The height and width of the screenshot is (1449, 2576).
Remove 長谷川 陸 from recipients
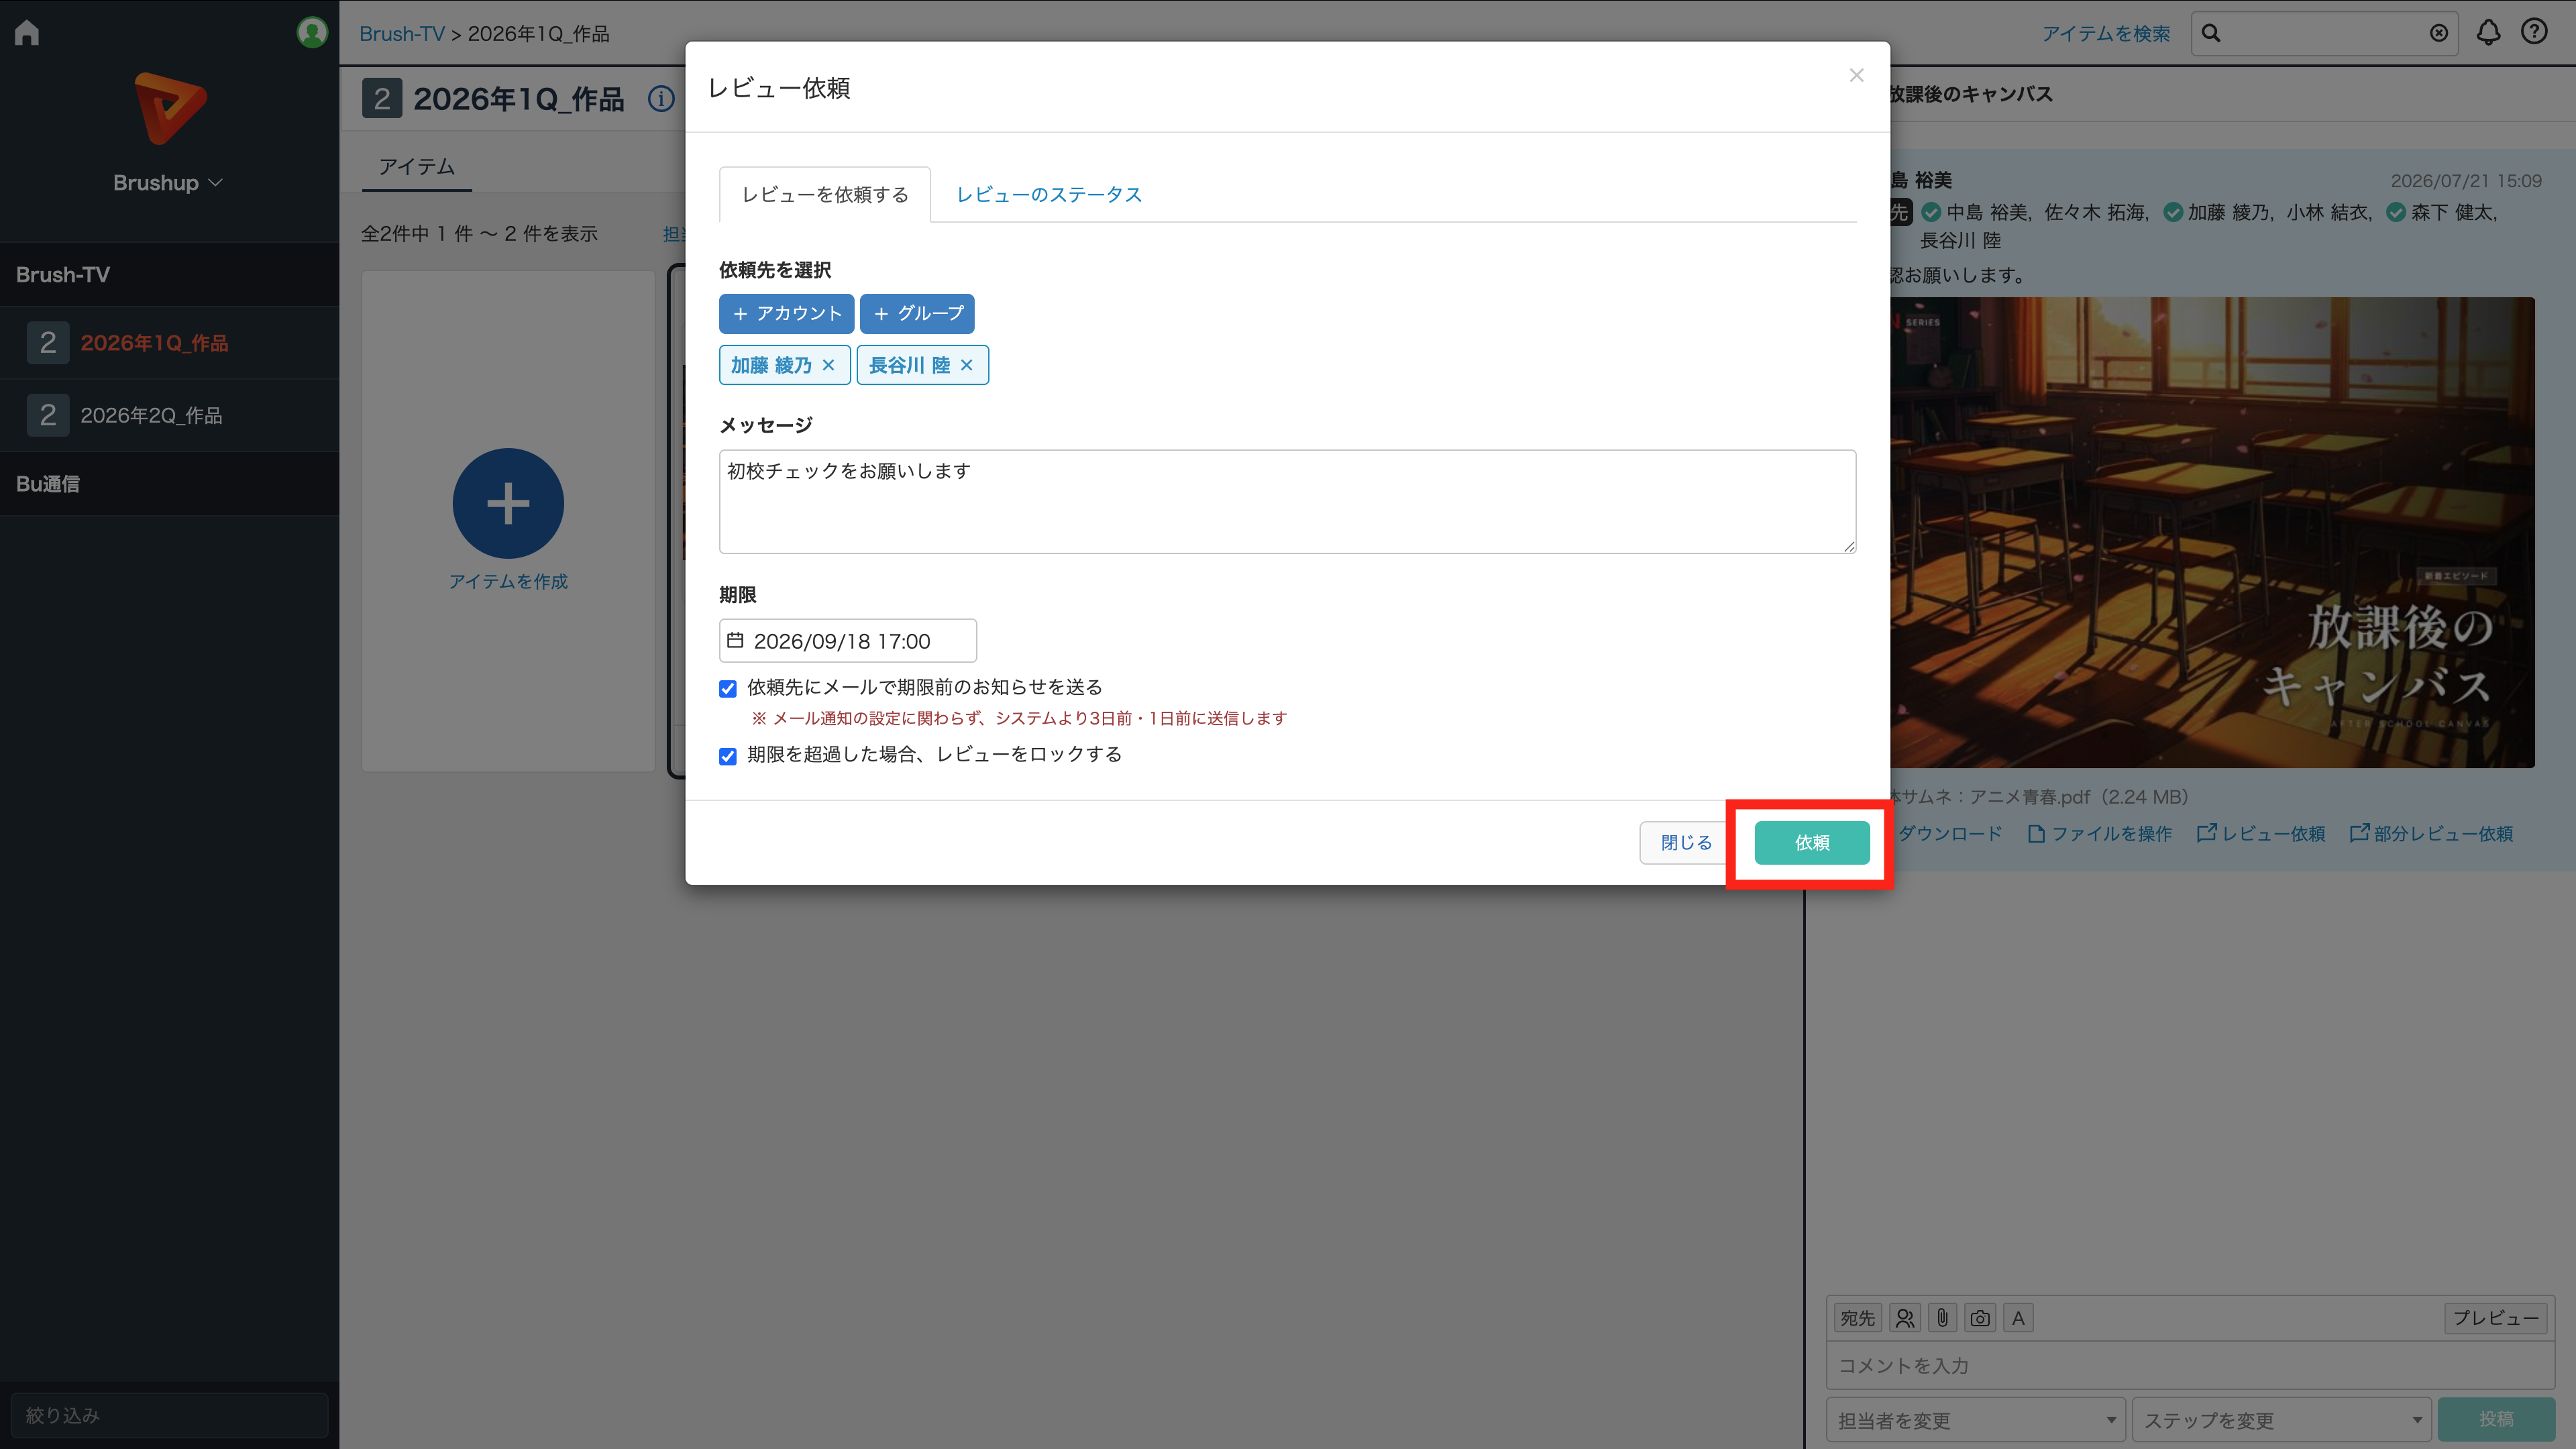tap(966, 365)
